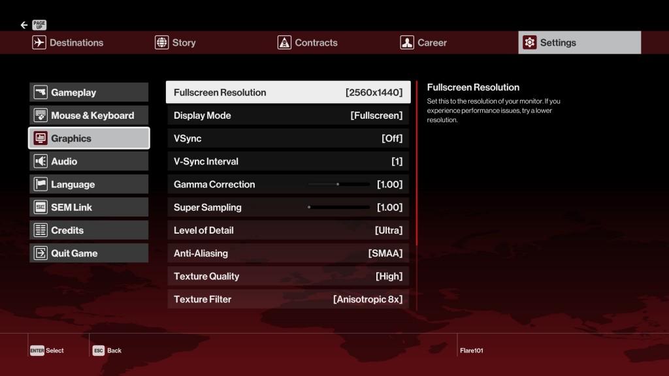
Task: Open the Credits screen
Action: pyautogui.click(x=89, y=230)
